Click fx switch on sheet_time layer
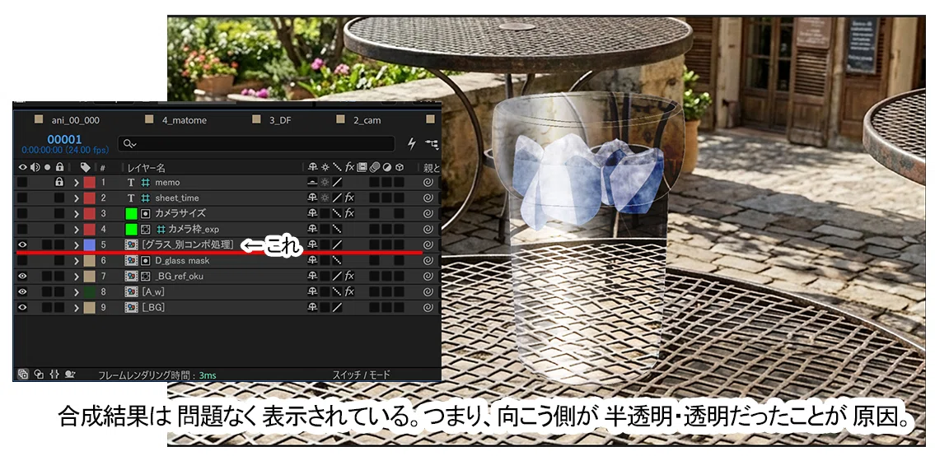The height and width of the screenshot is (456, 935). tap(349, 198)
